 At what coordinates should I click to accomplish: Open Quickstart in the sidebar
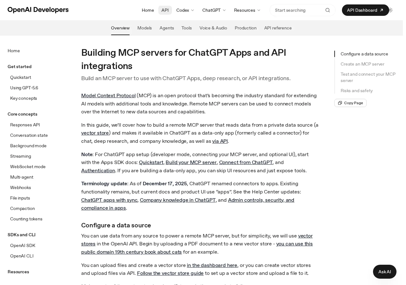pos(21,77)
